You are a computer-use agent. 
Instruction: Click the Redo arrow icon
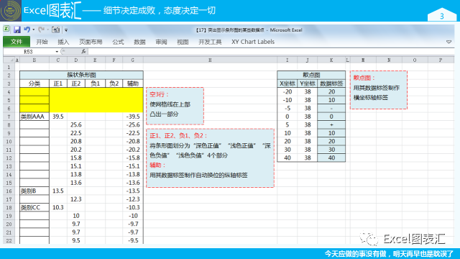point(42,29)
